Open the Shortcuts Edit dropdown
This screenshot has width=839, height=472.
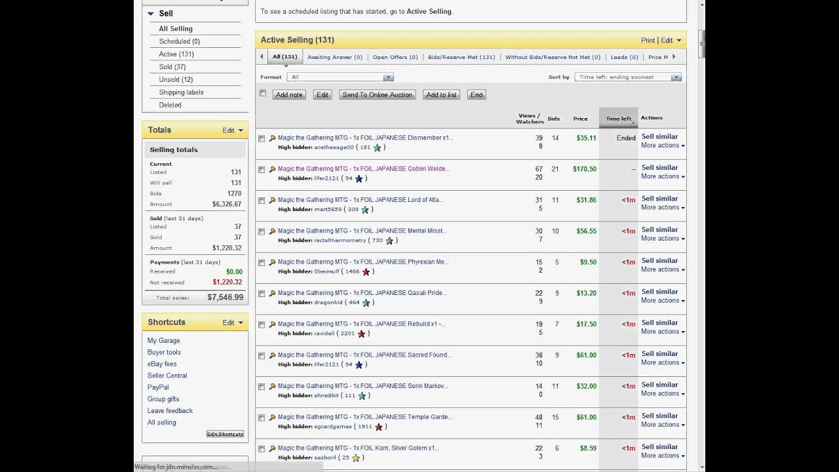(233, 323)
